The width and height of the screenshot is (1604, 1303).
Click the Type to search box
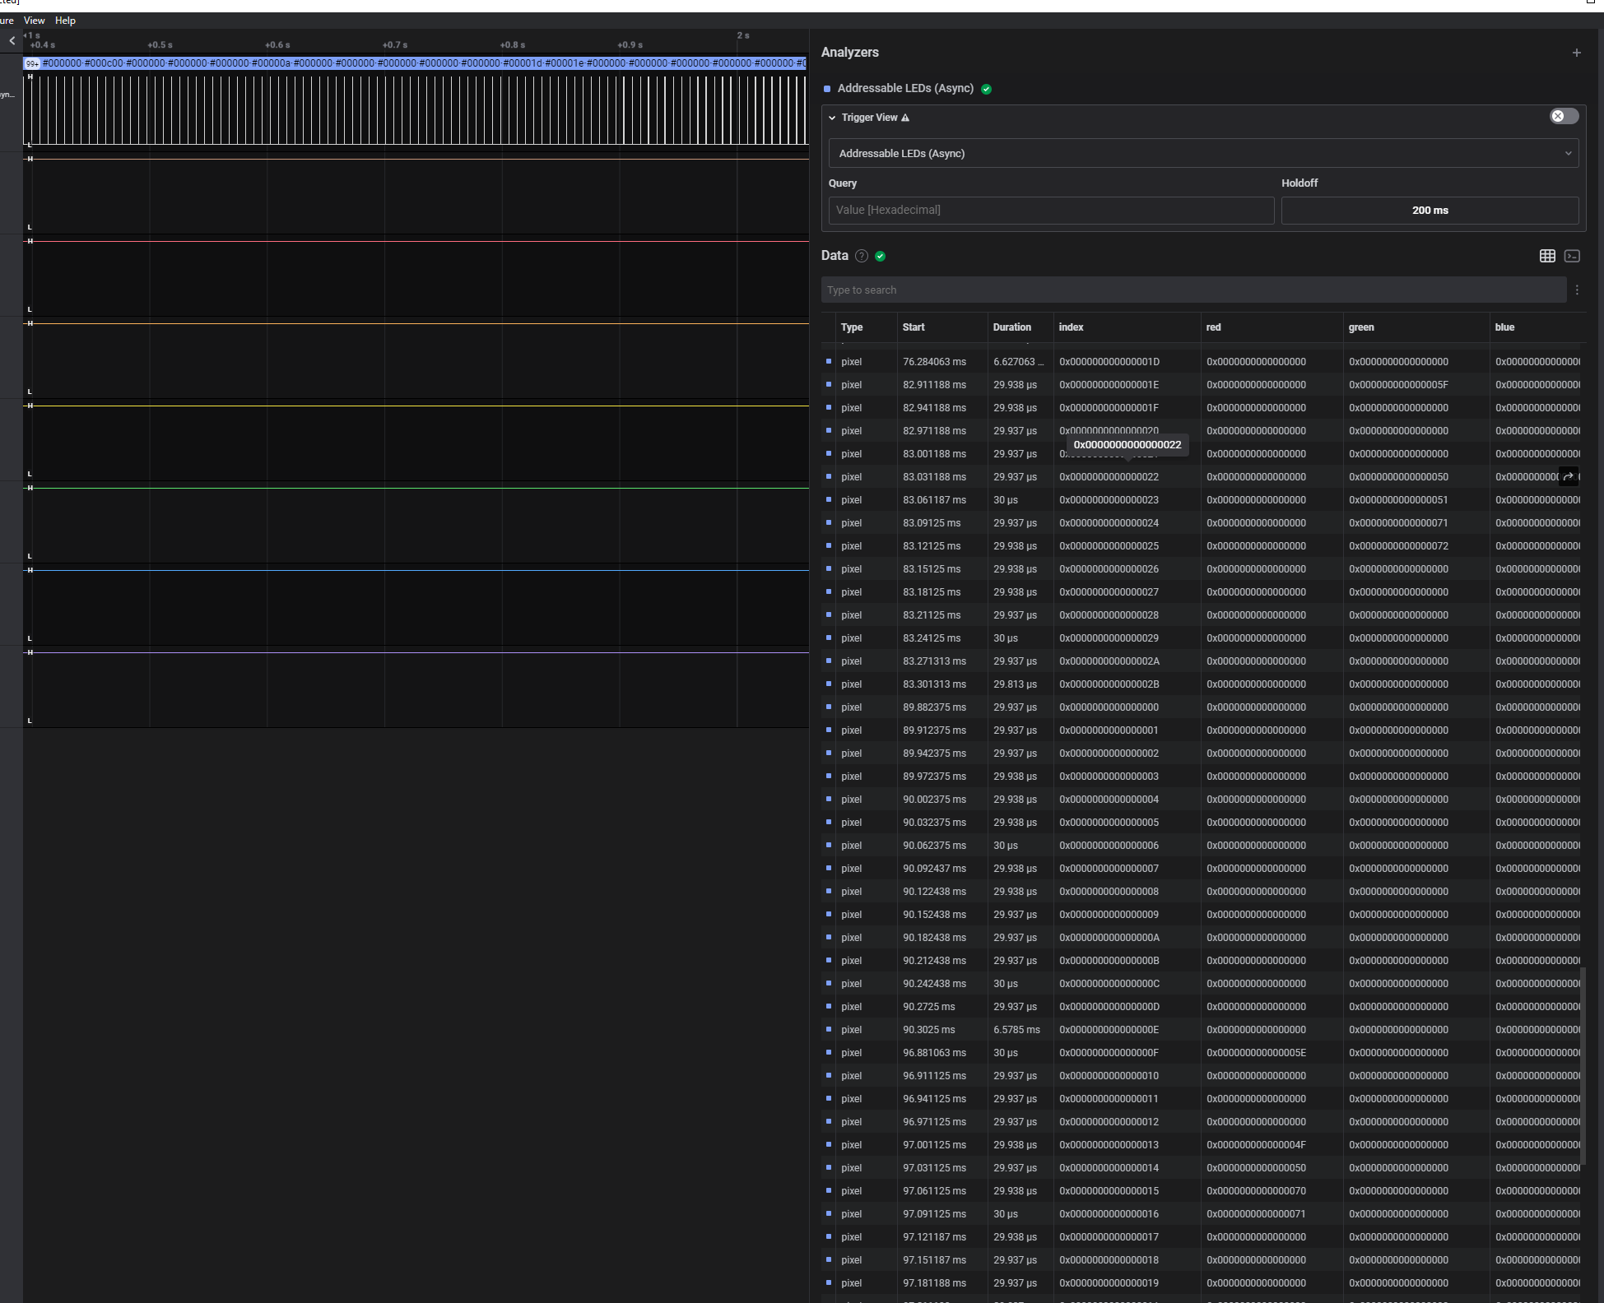(1193, 290)
